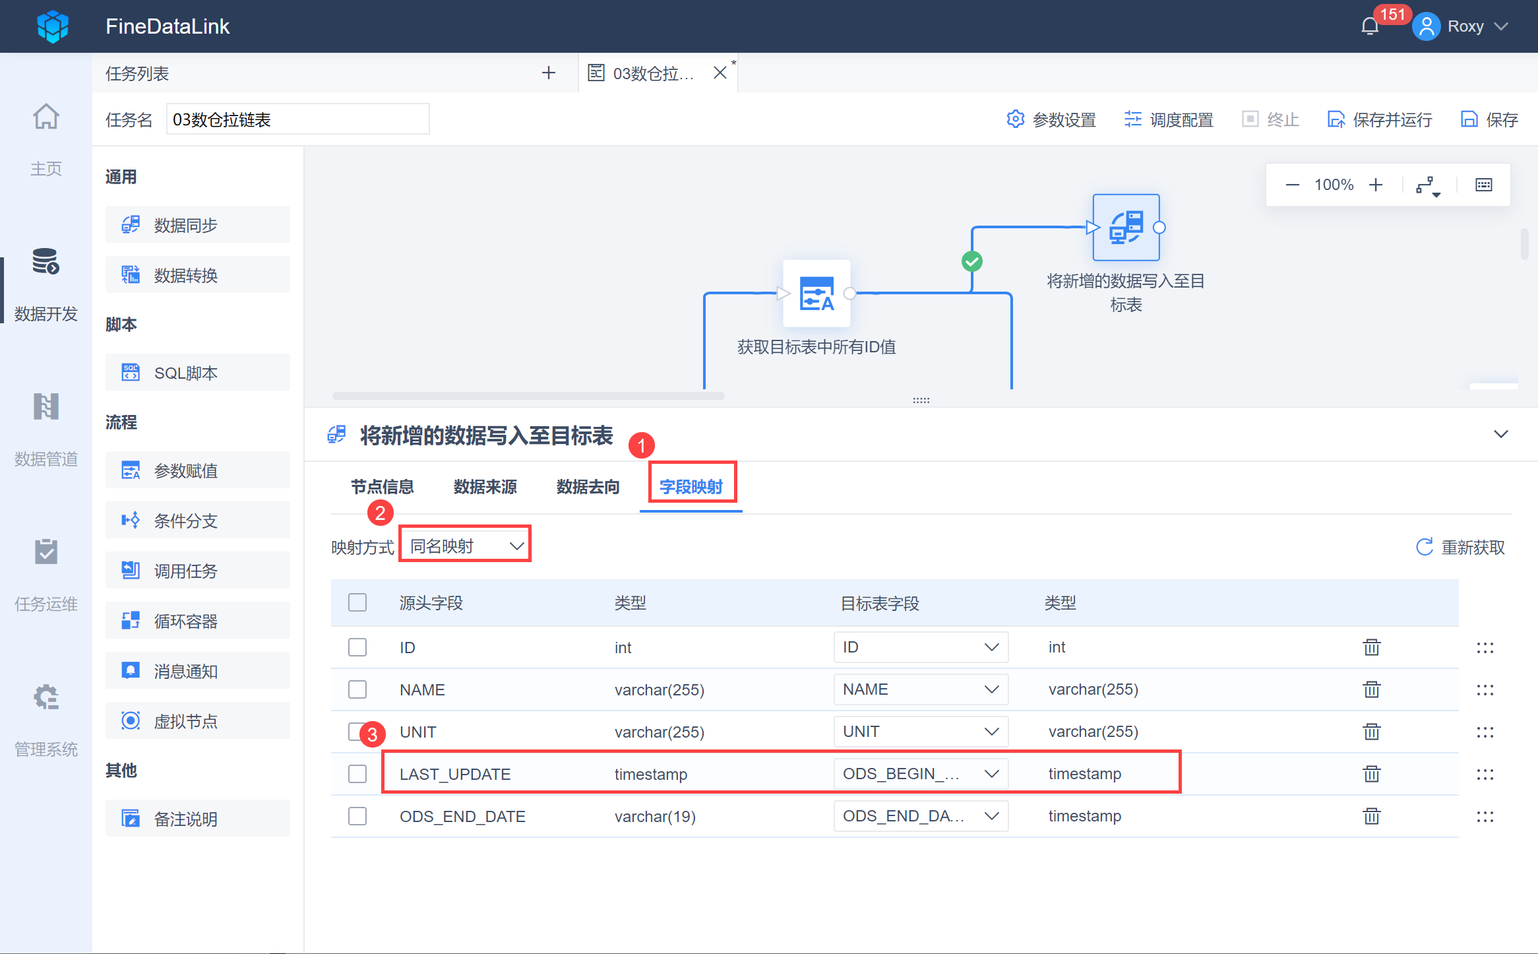Check the ODS_END_DATE row checkbox

pos(357,816)
